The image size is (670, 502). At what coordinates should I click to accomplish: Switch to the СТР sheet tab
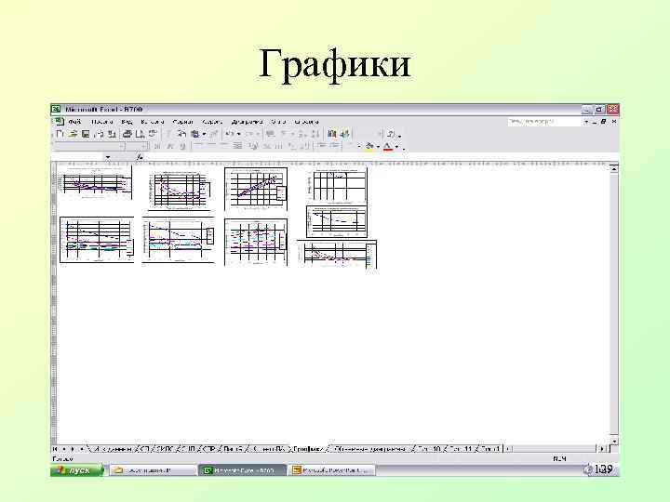[x=209, y=449]
